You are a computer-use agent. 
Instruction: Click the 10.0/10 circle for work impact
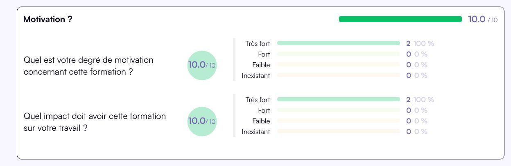click(x=202, y=121)
